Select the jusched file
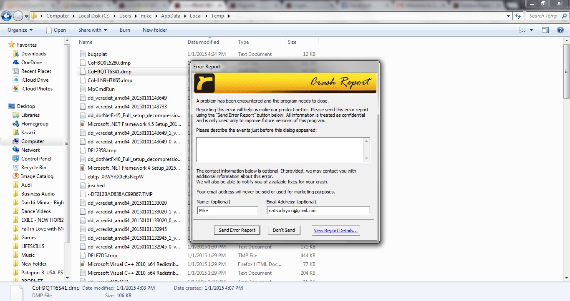Viewport: 570px width, 301px height. point(96,186)
